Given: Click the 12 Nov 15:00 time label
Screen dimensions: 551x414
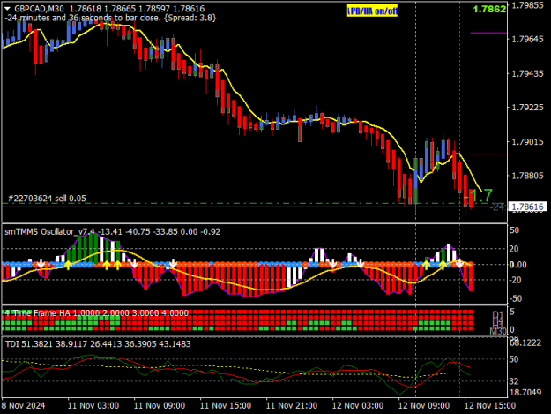Looking at the screenshot, I should 490,405.
